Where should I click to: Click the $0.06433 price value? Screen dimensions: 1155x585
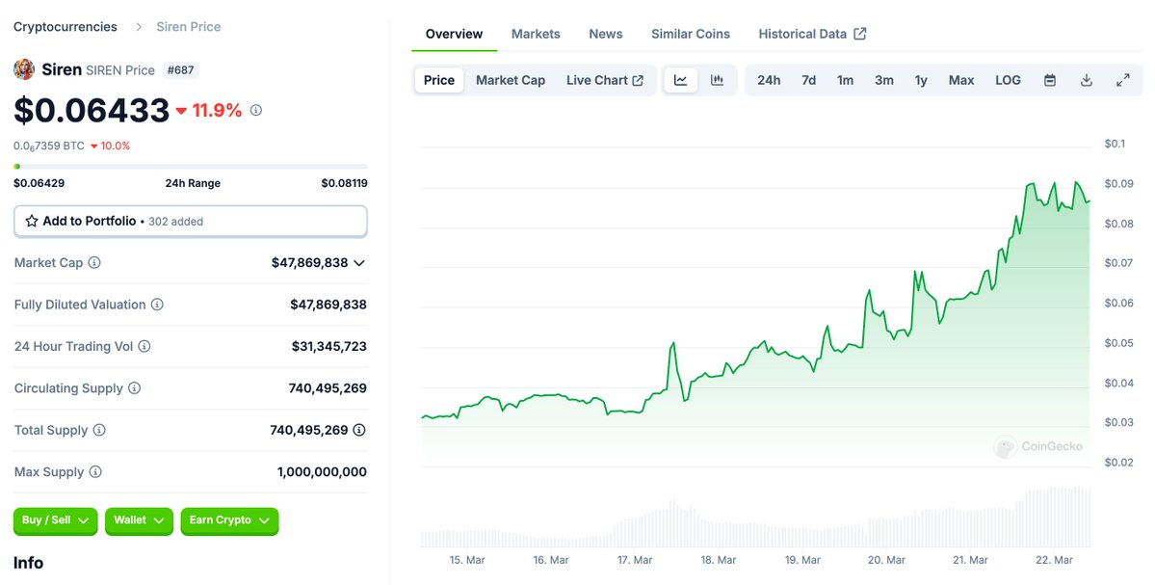[x=92, y=111]
